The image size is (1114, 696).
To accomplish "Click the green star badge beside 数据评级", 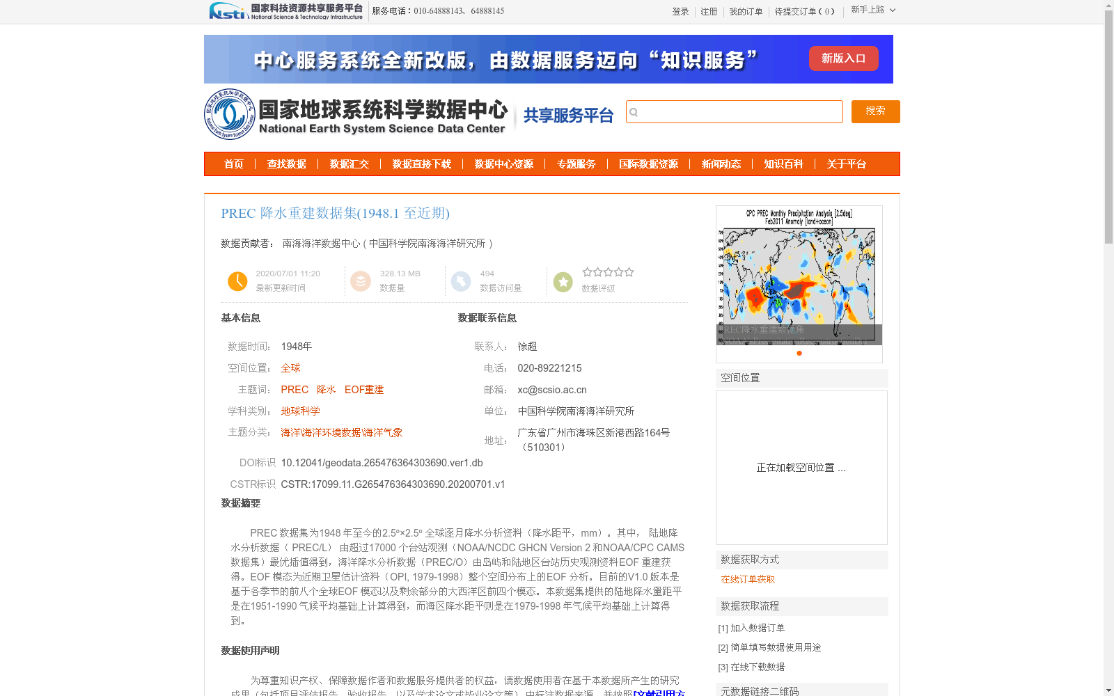I will (x=563, y=281).
